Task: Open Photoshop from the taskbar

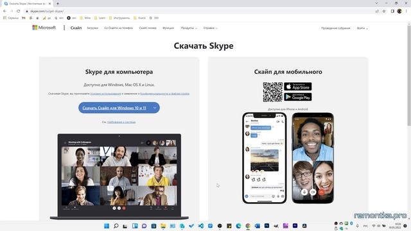Action: click(x=267, y=226)
